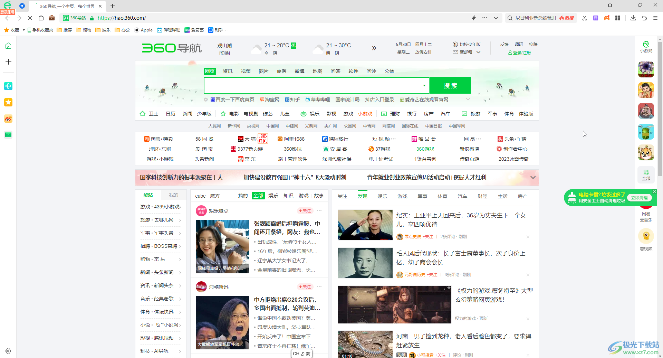
Task: Open 哔哩哔哩 bookmark
Action: click(169, 30)
